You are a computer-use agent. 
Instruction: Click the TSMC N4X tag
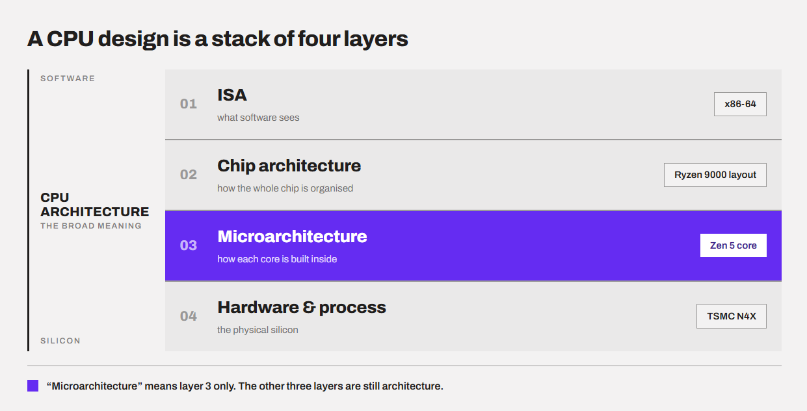click(732, 316)
